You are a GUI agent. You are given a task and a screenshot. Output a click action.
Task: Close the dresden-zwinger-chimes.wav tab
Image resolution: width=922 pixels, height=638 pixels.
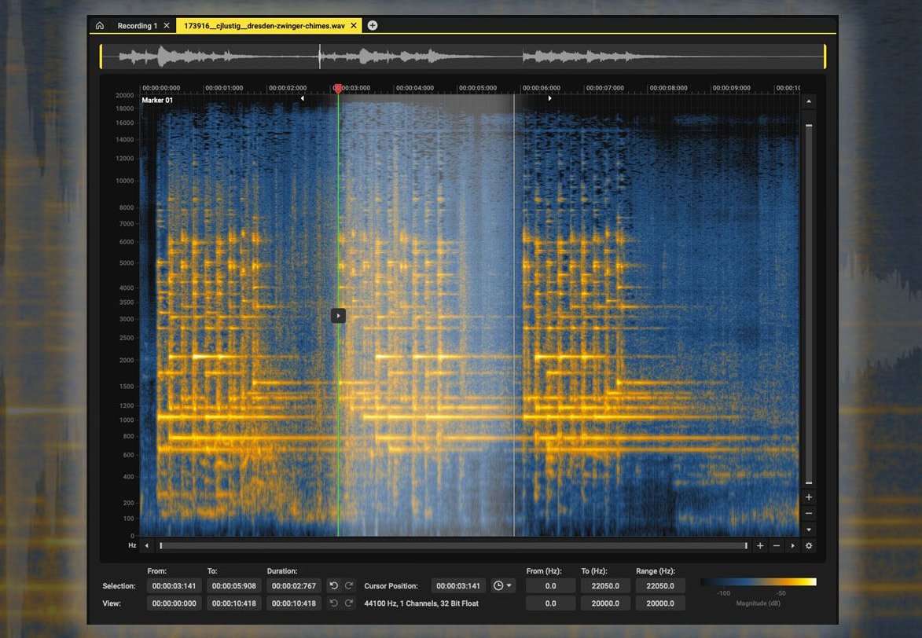tap(354, 25)
